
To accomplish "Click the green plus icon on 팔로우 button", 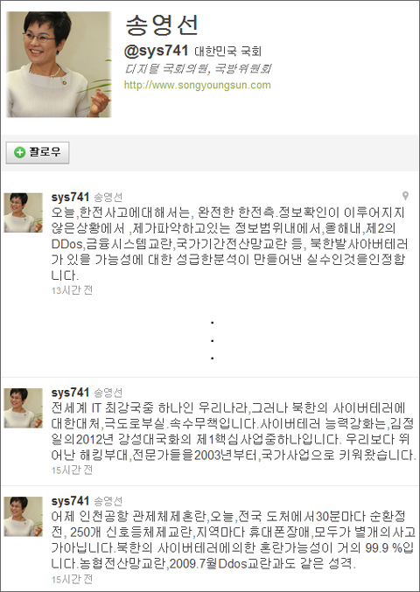I will point(19,152).
